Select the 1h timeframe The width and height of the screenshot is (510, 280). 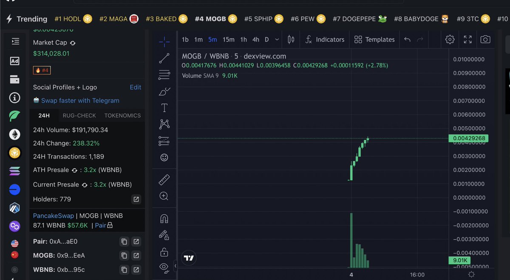pos(244,40)
